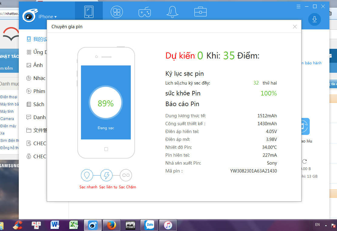Image resolution: width=337 pixels, height=231 pixels.
Task: Launch Firefox from the Windows taskbar
Action: [x=112, y=225]
